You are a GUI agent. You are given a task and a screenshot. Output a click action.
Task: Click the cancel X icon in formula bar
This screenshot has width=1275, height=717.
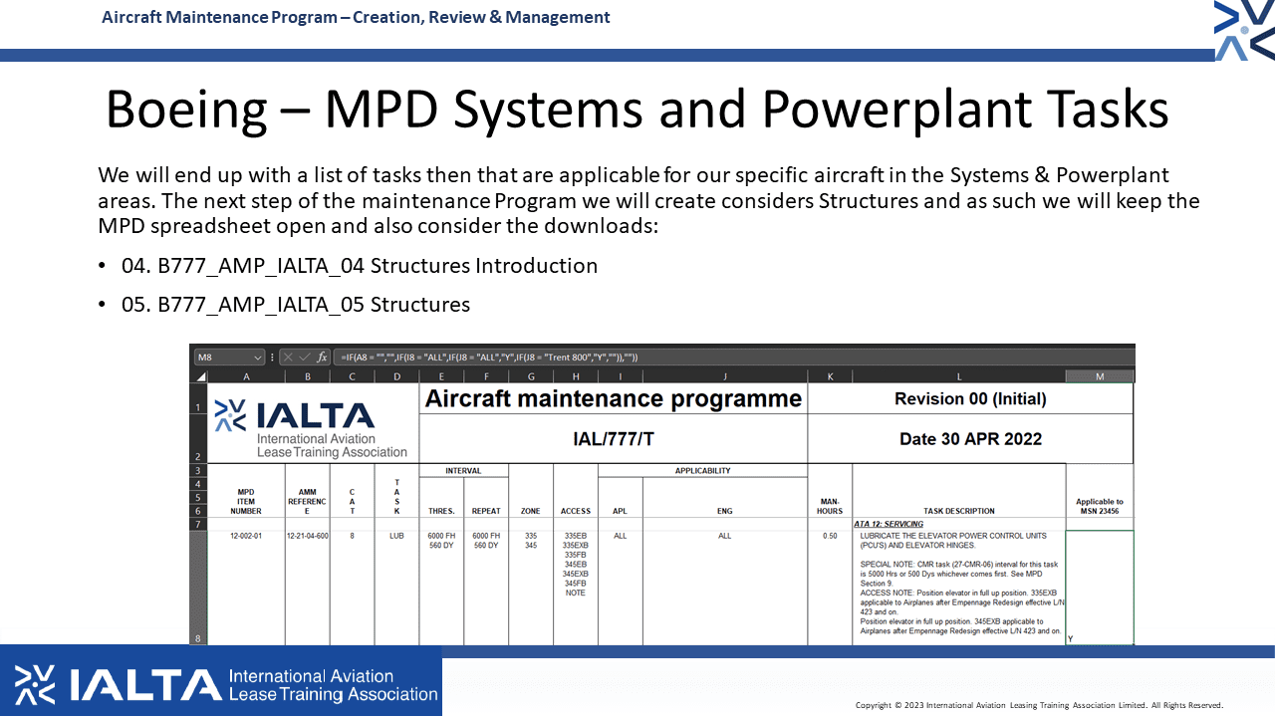[x=287, y=357]
